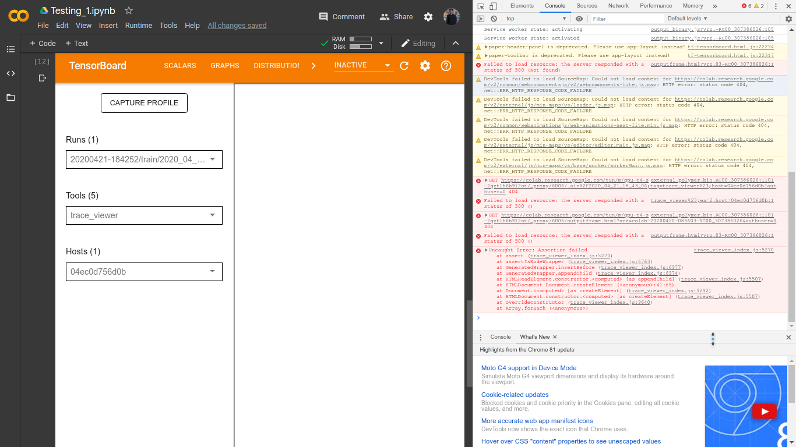Screen dimensions: 796x447
Task: Open TensorBoard settings gear
Action: click(x=425, y=66)
